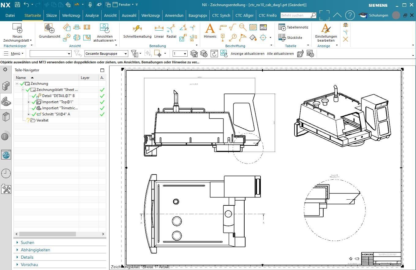Open the Datei menu

[10, 15]
